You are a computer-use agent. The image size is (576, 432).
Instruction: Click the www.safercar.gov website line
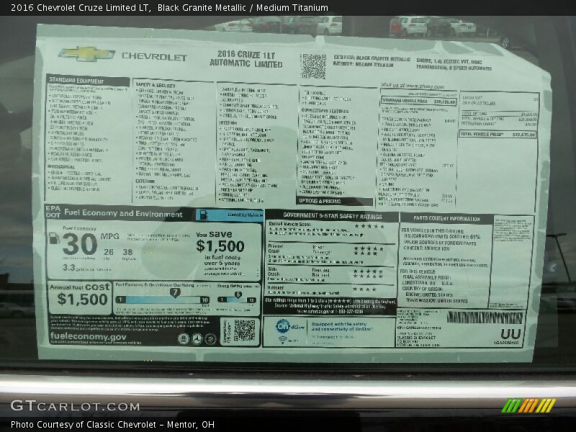[330, 312]
